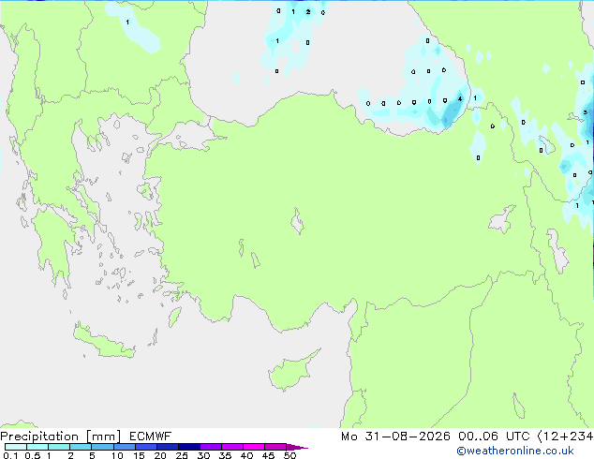
Task: Click the date '31-08-2026' text
Action: point(408,437)
